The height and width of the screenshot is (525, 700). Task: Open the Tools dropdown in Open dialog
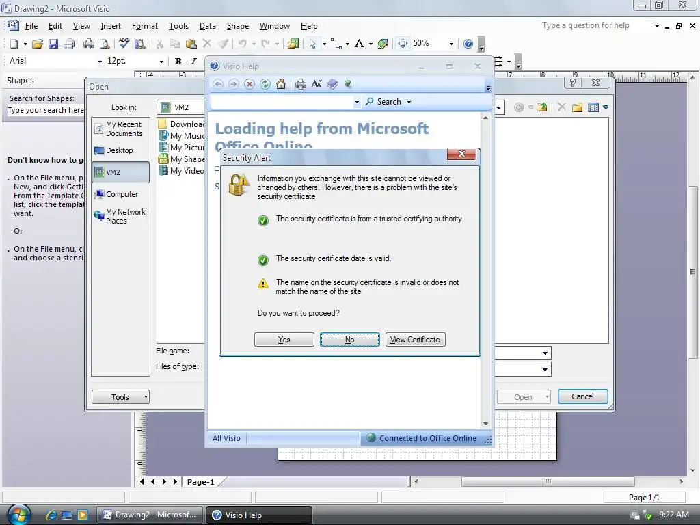(x=120, y=397)
